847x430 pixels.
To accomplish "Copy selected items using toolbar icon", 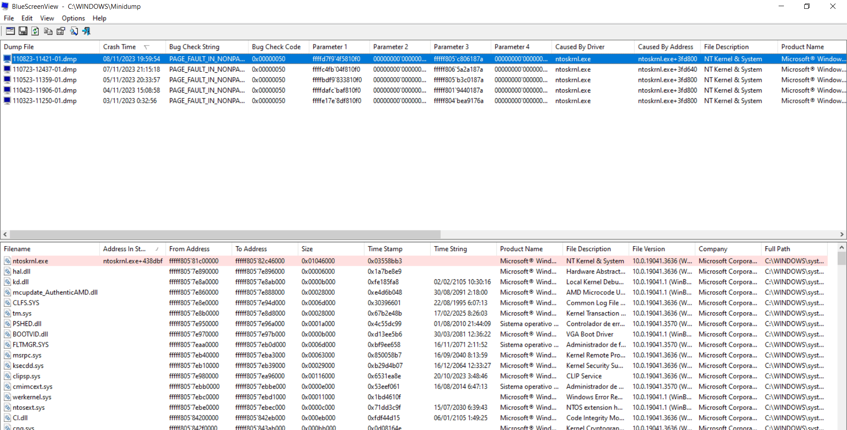I will click(x=48, y=31).
